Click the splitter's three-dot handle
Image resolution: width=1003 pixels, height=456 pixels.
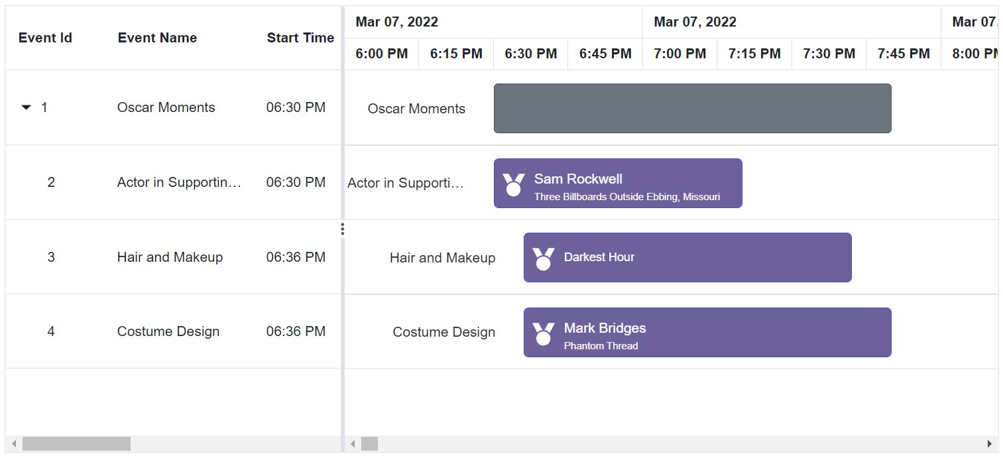click(x=343, y=229)
